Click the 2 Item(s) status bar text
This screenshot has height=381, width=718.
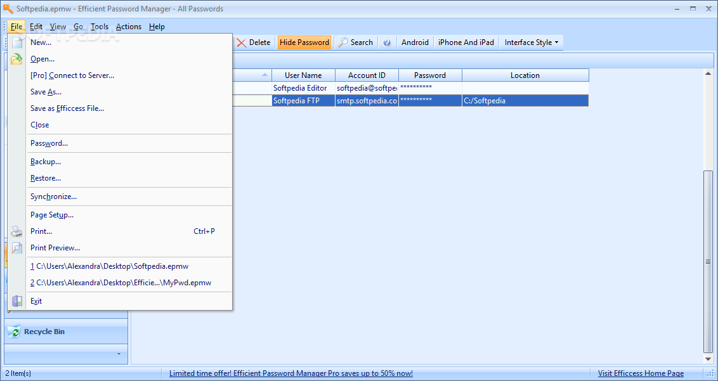coord(17,373)
